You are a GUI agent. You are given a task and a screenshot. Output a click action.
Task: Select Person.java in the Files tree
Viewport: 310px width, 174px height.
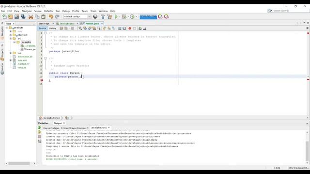click(30, 49)
